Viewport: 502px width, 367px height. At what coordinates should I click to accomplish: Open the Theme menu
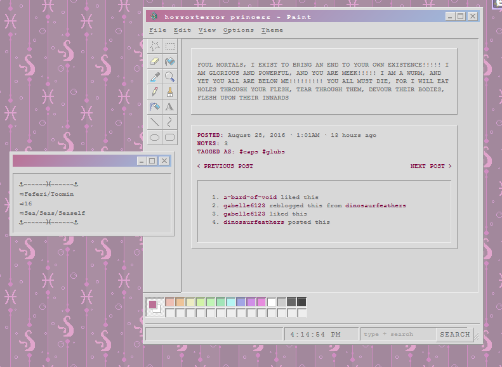click(x=272, y=30)
